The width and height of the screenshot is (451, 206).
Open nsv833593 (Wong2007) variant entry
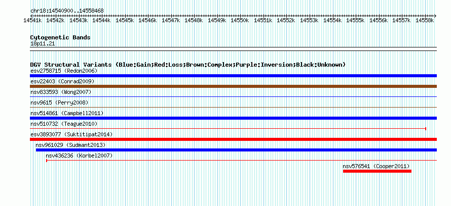pyautogui.click(x=61, y=92)
